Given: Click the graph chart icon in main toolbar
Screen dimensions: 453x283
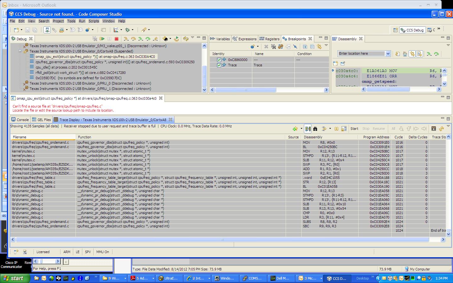Looking at the screenshot, I should (x=116, y=30).
